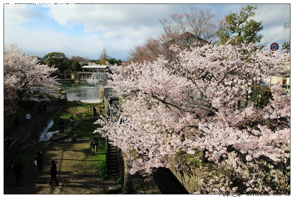Click the large green tree at top right
The width and height of the screenshot is (294, 198).
pos(240,26)
